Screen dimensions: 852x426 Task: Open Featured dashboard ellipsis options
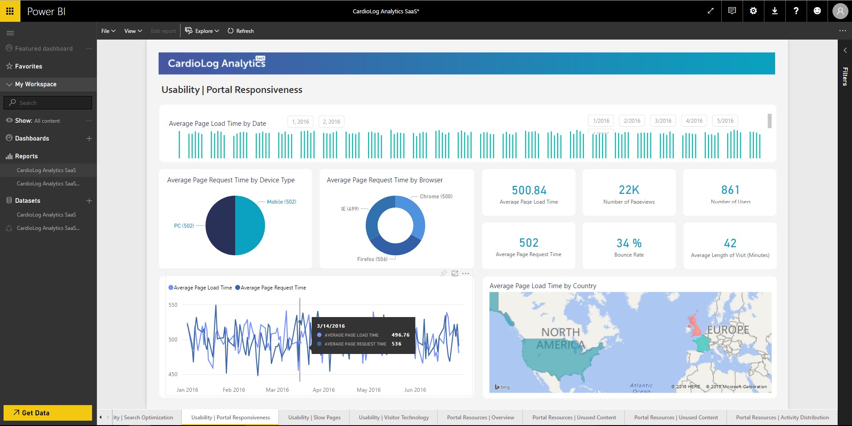click(x=89, y=48)
